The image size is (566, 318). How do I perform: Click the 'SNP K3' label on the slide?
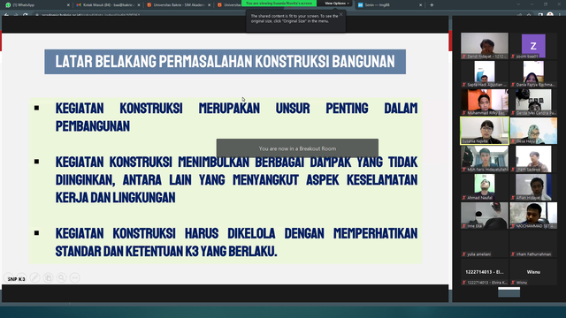[16, 279]
